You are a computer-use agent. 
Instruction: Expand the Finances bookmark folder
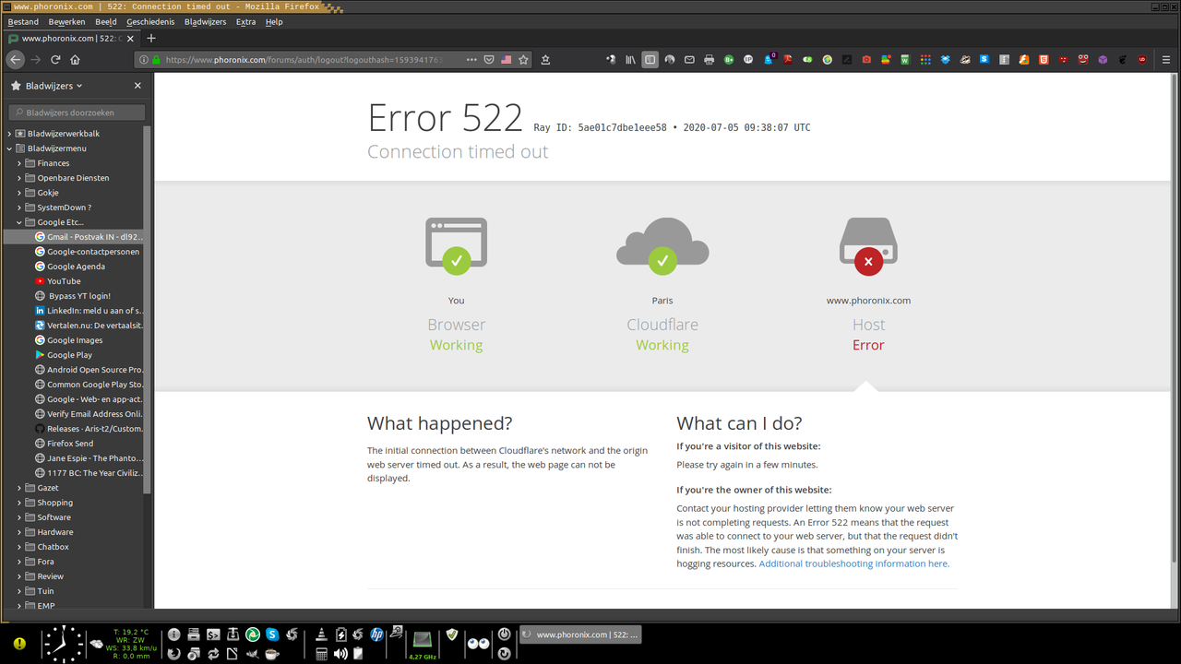(x=19, y=163)
